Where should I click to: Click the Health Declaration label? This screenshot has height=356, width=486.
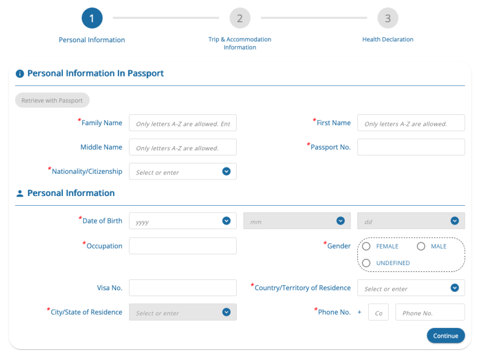tap(388, 39)
